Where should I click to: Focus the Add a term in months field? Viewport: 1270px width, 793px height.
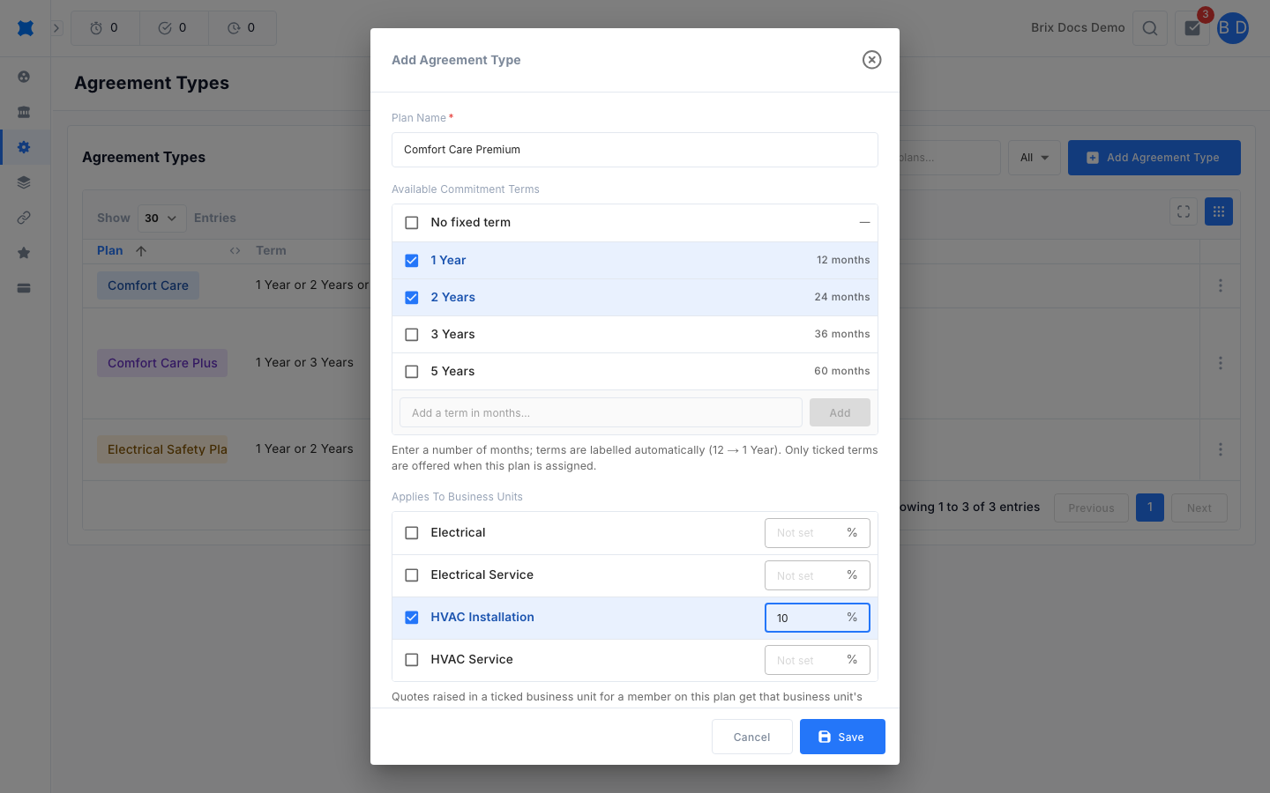coord(601,412)
